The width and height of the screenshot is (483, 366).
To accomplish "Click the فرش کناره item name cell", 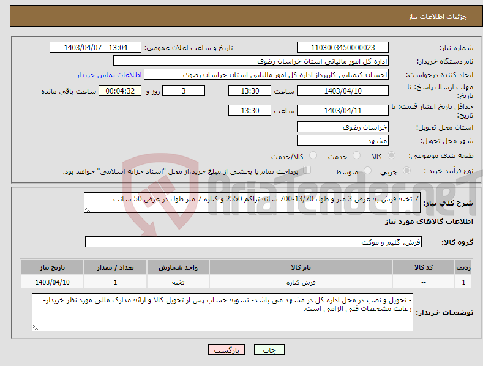I will point(301,282).
